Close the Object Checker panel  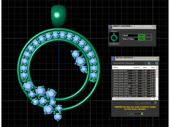(154, 27)
